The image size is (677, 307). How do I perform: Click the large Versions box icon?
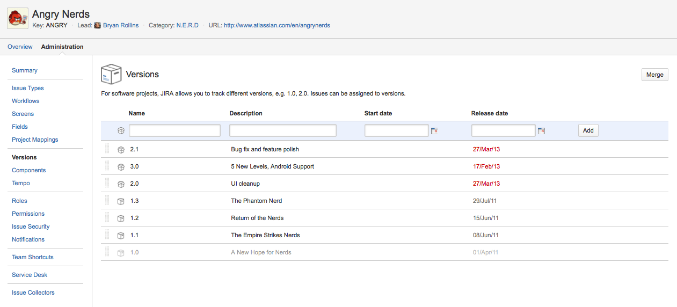click(111, 75)
